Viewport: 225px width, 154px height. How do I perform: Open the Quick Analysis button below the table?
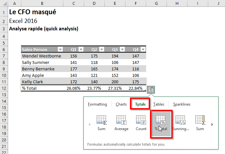coord(151,89)
